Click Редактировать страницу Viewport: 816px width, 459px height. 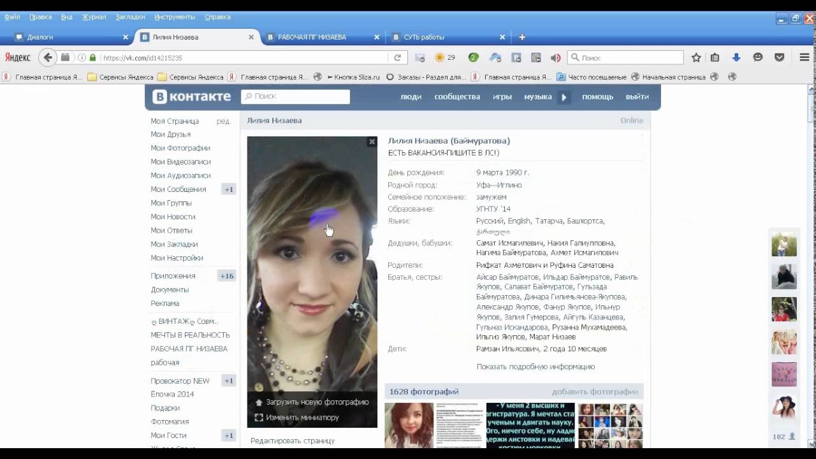pyautogui.click(x=293, y=441)
